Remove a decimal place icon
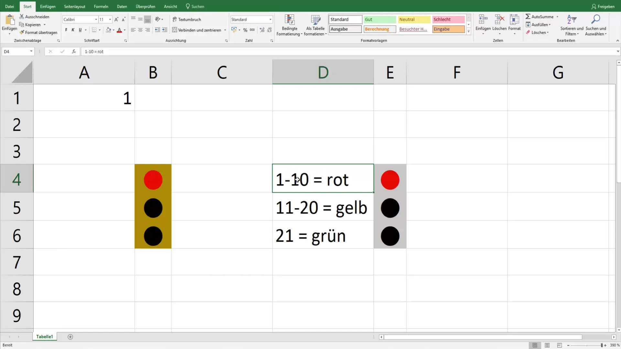Viewport: 621px width, 349px height. pos(269,30)
